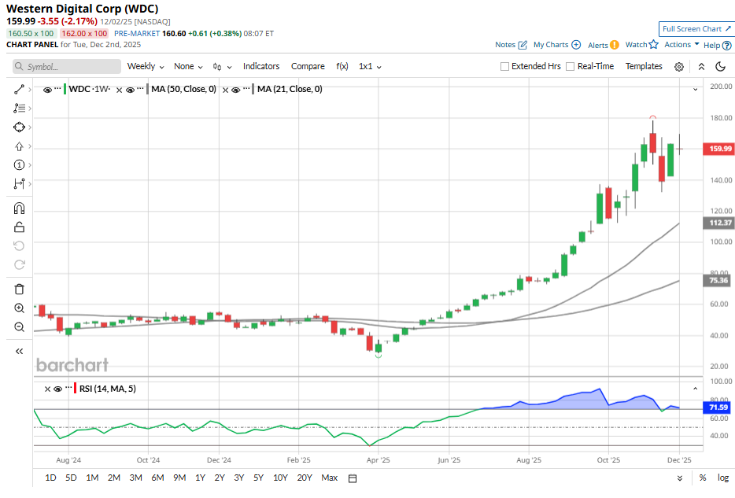Enable the Extended Hrs checkbox
This screenshot has height=498, width=735.
[x=505, y=67]
